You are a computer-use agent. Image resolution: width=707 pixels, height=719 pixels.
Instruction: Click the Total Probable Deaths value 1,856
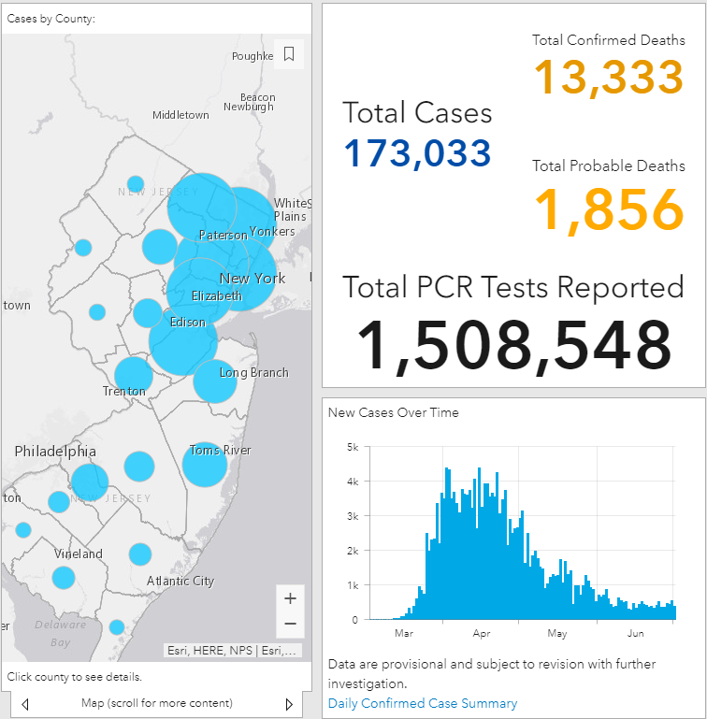coord(609,210)
